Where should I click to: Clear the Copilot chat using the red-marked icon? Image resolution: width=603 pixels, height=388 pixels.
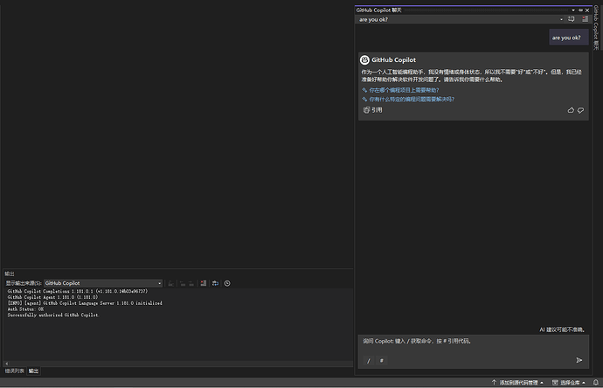pyautogui.click(x=585, y=19)
